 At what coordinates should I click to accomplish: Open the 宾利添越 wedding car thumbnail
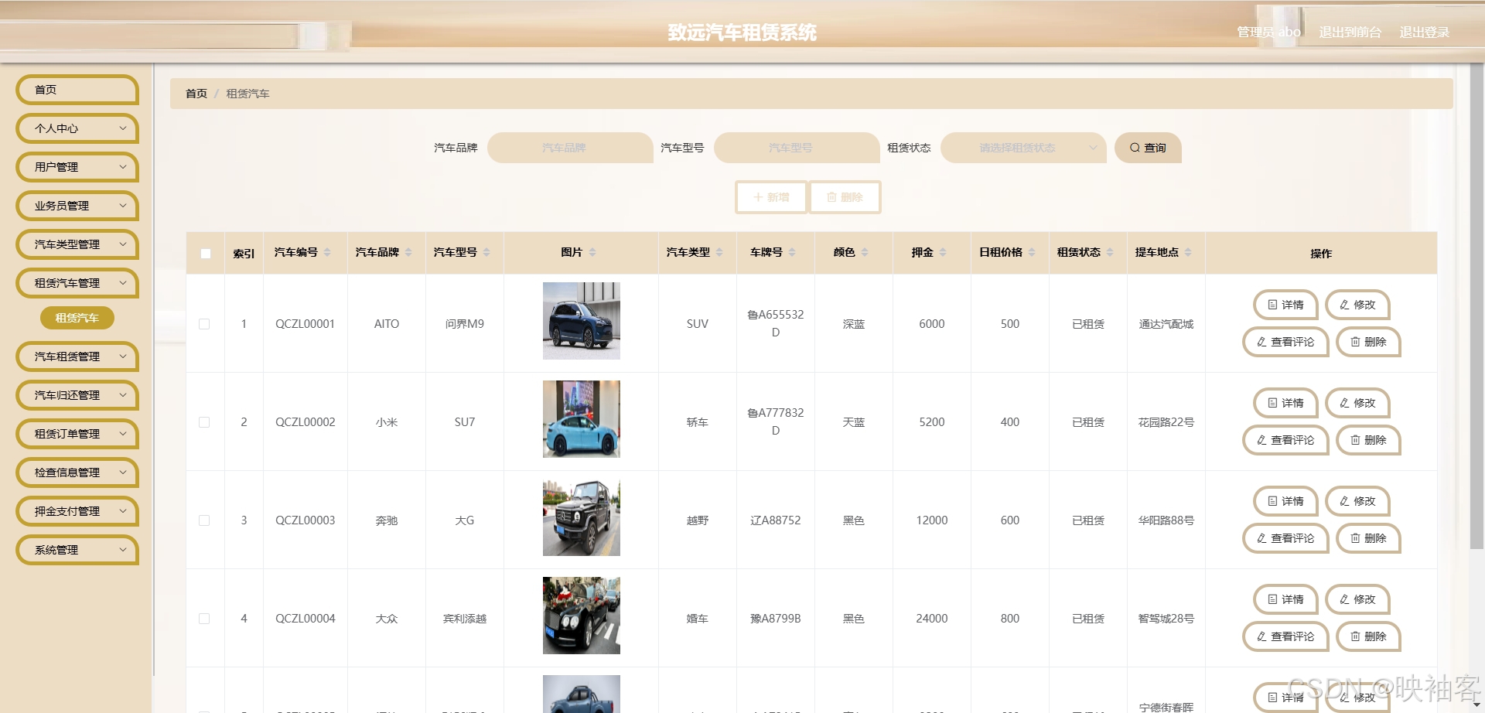(x=582, y=616)
